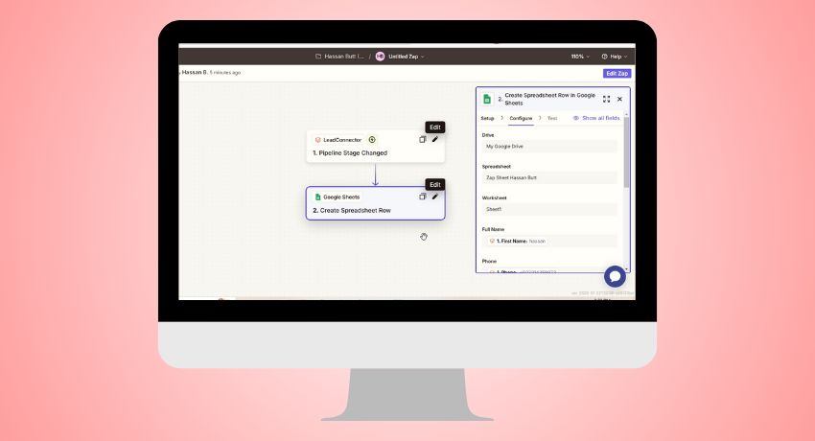Click the duplicate icon on Google Sheets step

[422, 197]
